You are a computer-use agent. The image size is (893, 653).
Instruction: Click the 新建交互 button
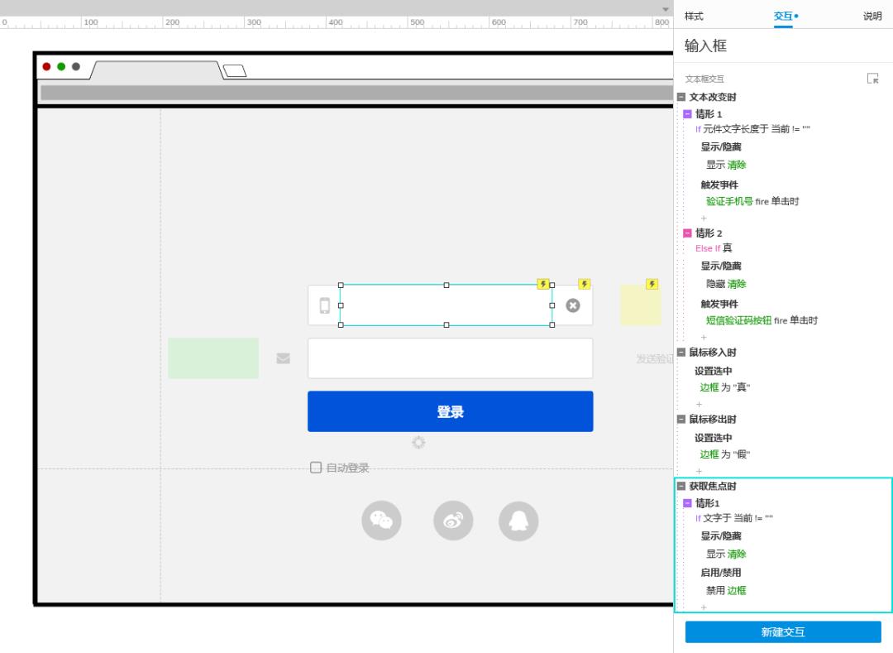[x=783, y=632]
